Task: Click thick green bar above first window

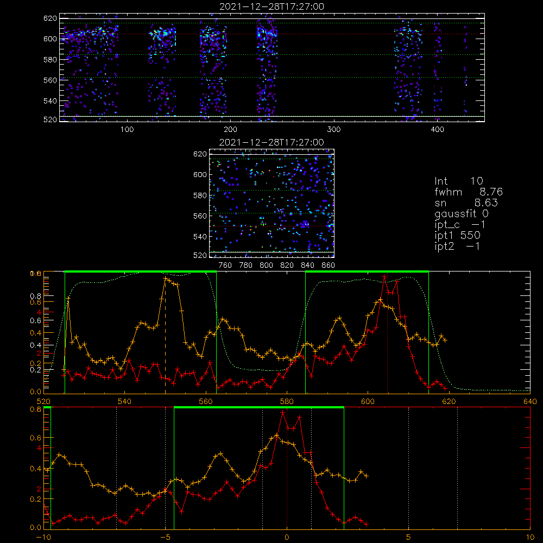Action: (141, 271)
